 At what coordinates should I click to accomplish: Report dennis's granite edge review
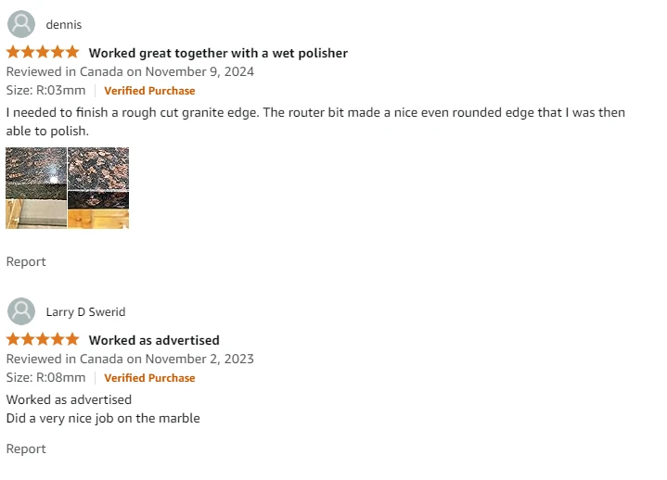point(26,261)
